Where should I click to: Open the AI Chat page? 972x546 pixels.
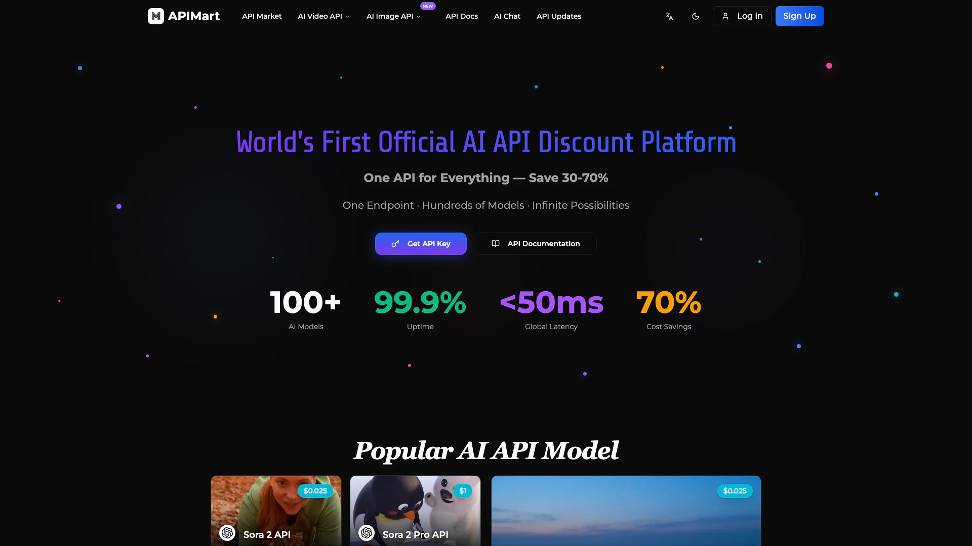[507, 16]
